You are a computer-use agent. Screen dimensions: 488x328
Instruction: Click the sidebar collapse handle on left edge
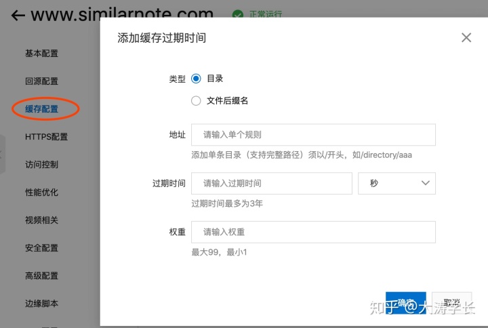3,155
